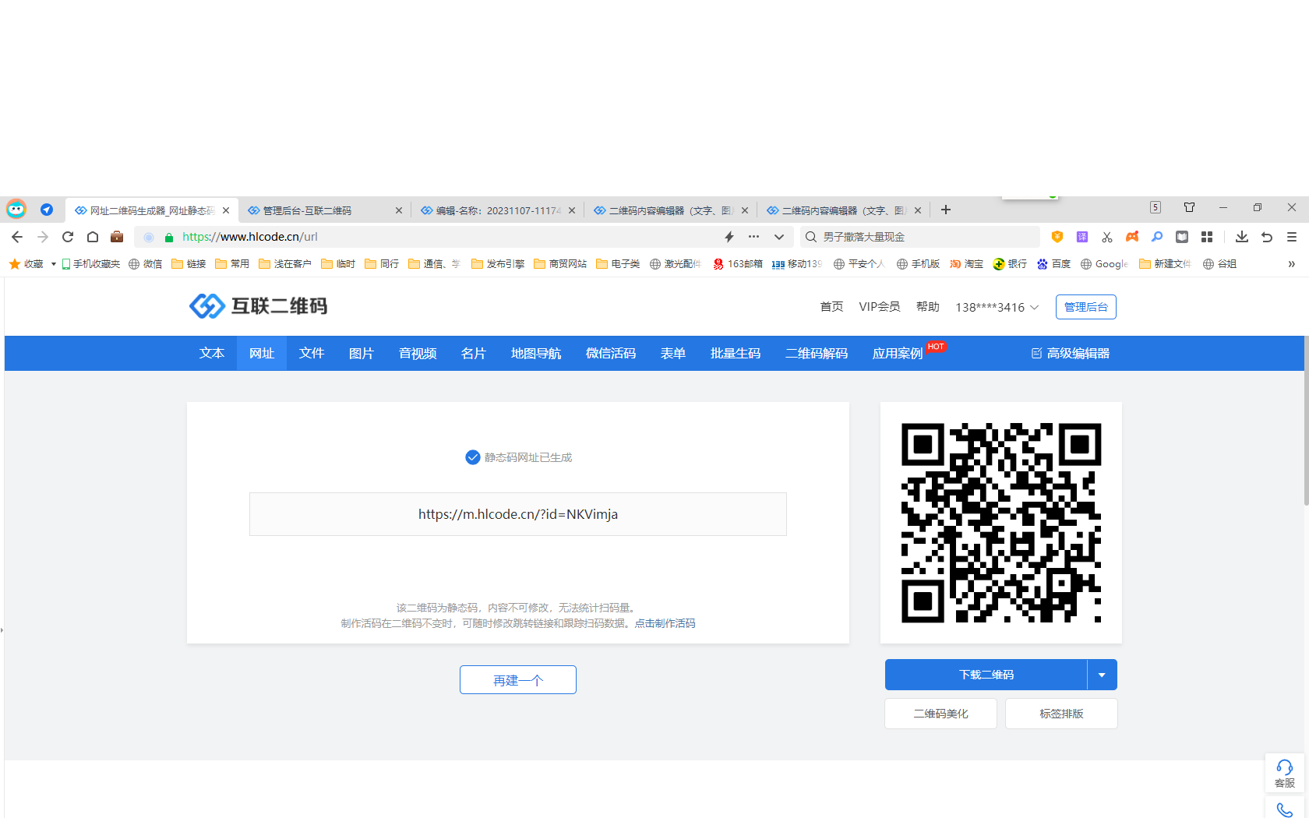Click the generated QR code image
Screen dimensions: 1309x818
point(1000,523)
